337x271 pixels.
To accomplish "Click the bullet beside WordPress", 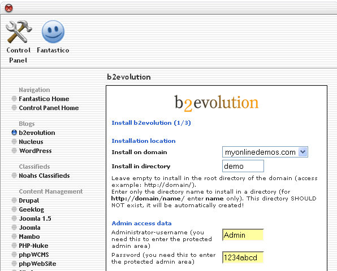I will (14, 151).
